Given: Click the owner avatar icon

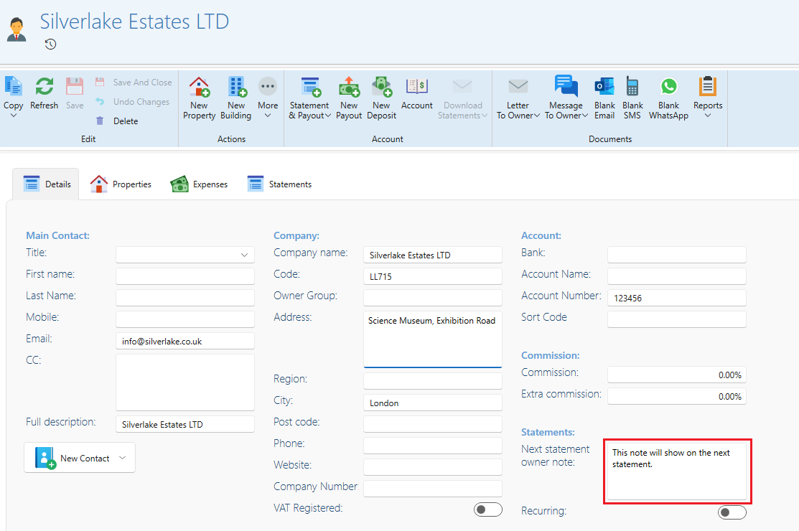Looking at the screenshot, I should click(17, 29).
